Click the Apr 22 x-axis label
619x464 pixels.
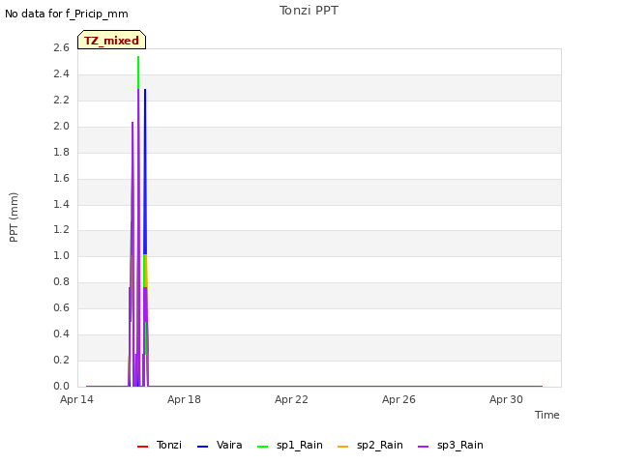[291, 399]
